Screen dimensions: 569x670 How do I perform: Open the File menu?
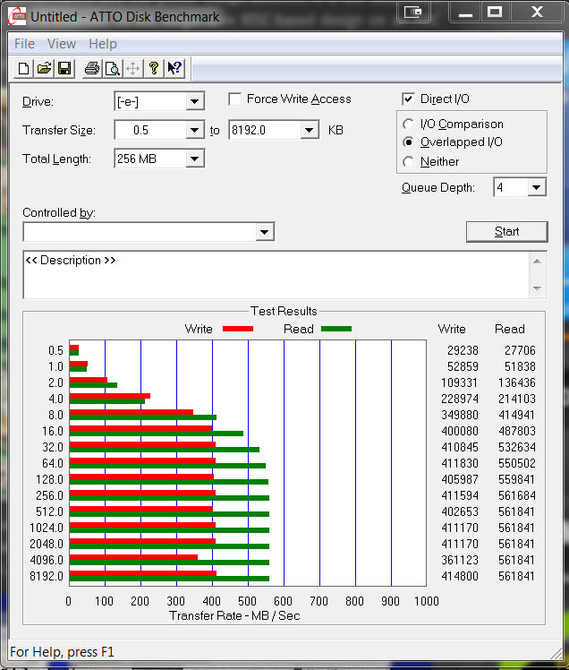(24, 44)
